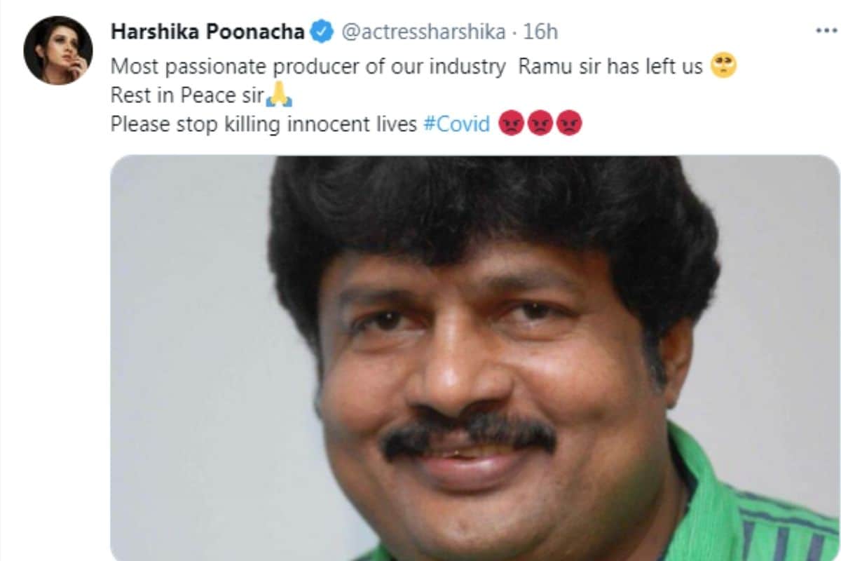The image size is (841, 561).
Task: Click the folded hands emoji
Action: [279, 94]
